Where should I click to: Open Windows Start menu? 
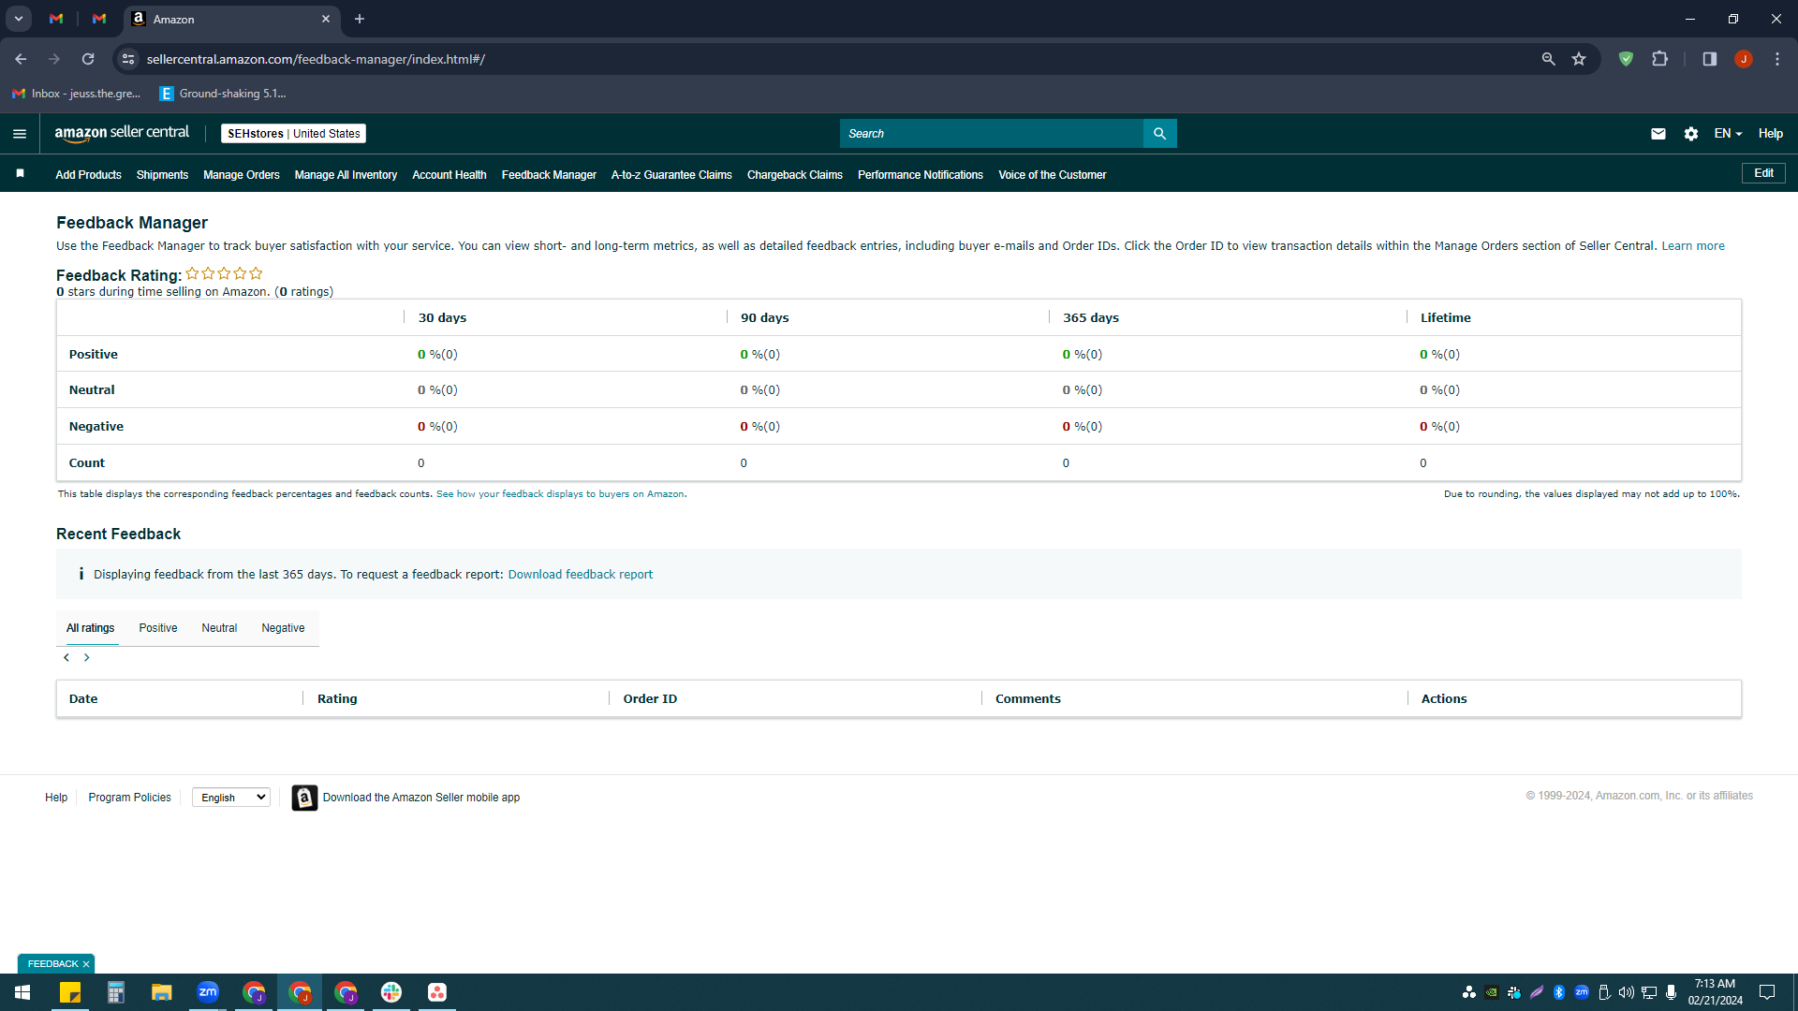22,992
